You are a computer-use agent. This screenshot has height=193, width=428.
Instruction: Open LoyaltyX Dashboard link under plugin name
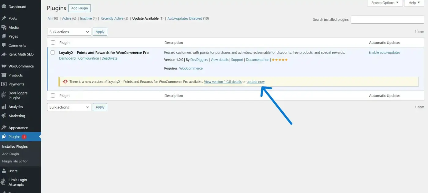click(67, 58)
